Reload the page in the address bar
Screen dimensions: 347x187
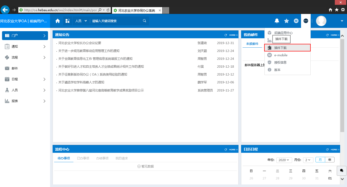tap(108, 10)
